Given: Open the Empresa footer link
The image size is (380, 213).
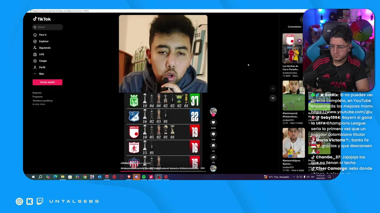Looking at the screenshot, I should [x=37, y=93].
